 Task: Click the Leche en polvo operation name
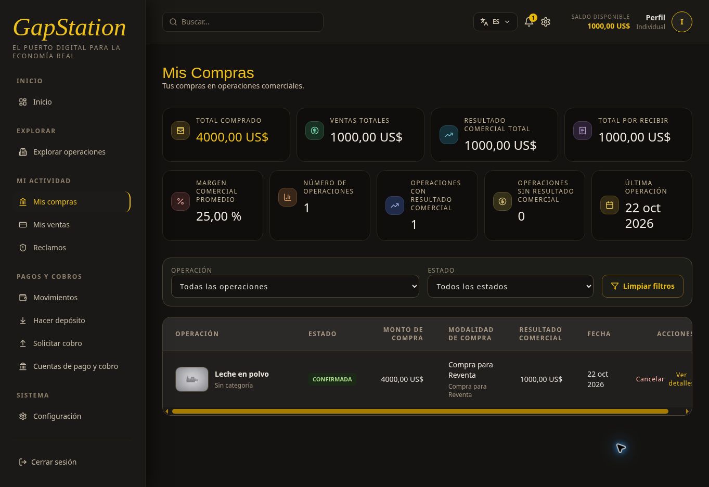(242, 374)
